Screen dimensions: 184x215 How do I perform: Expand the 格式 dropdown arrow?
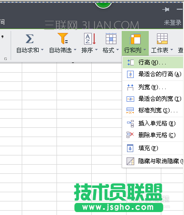tap(117, 49)
